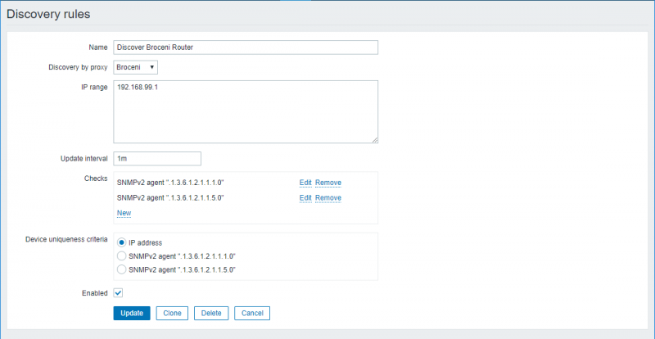This screenshot has width=655, height=339.
Task: Click the Delete button
Action: click(211, 313)
